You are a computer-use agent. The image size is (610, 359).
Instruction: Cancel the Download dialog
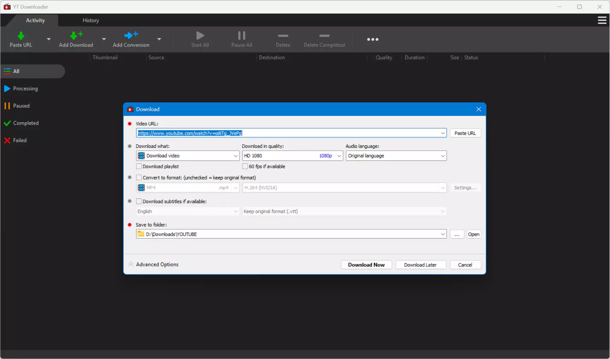(x=465, y=265)
